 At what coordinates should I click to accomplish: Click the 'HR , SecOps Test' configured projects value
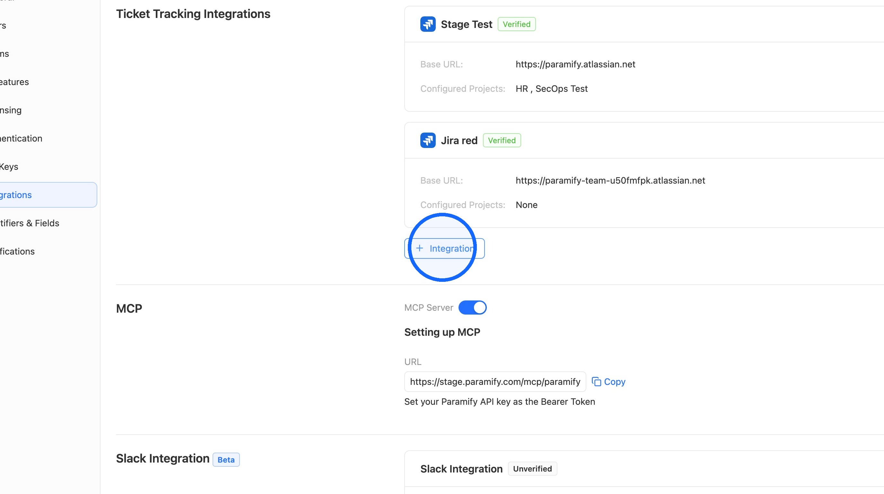point(551,89)
